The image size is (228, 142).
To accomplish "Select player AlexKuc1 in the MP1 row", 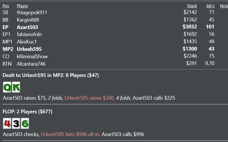I will coord(27,42).
